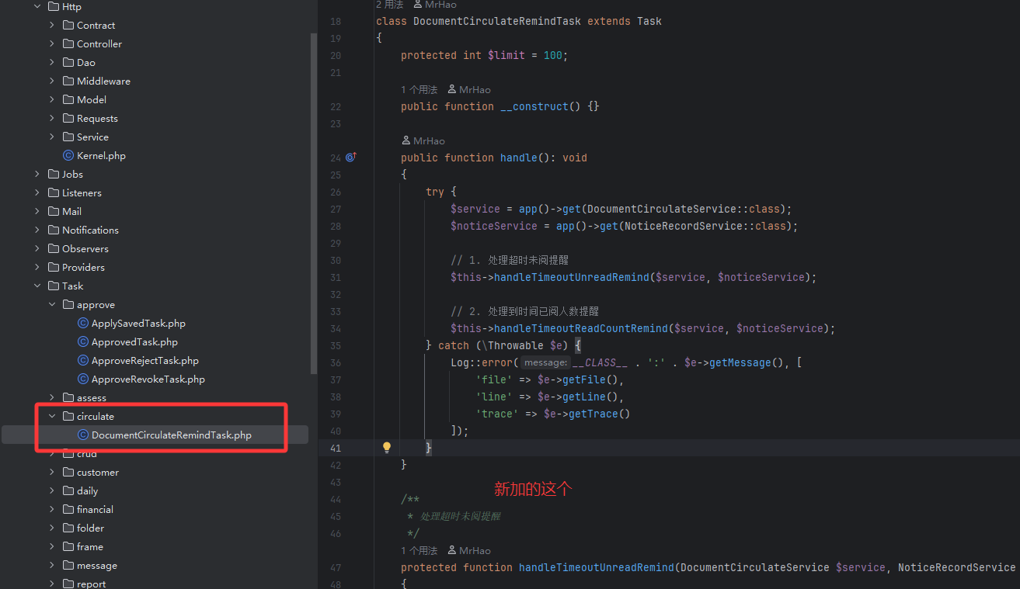Select the Providers folder in the tree
Viewport: 1020px width, 589px height.
pyautogui.click(x=83, y=268)
